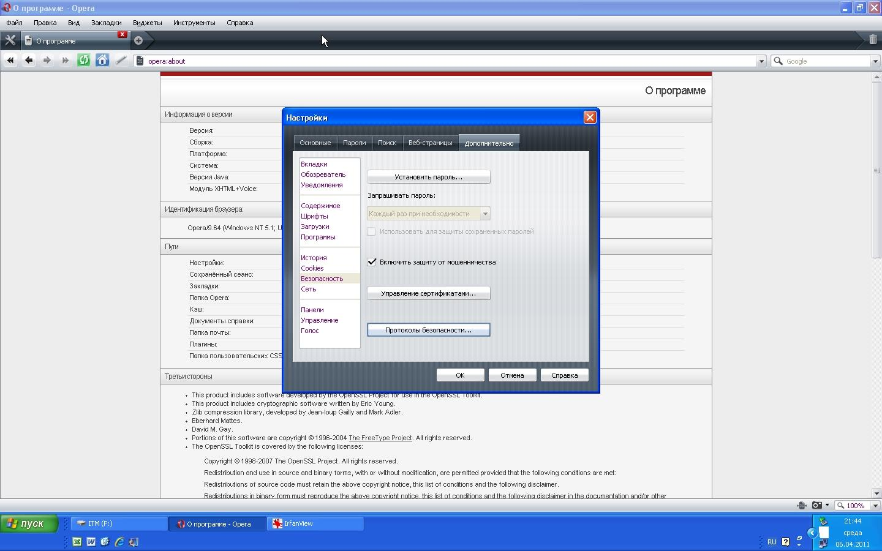Viewport: 882px width, 551px height.
Task: Open the Вид menu
Action: tap(73, 23)
